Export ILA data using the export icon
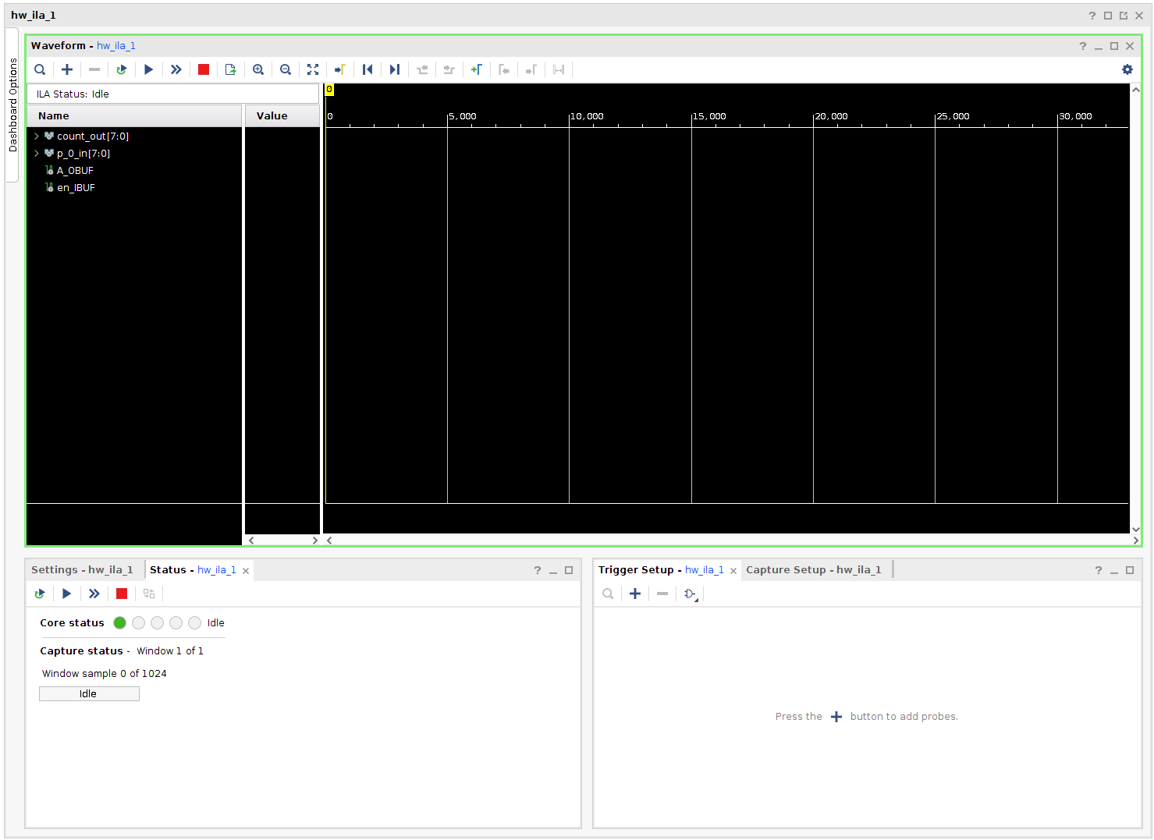The width and height of the screenshot is (1154, 840). pyautogui.click(x=230, y=69)
